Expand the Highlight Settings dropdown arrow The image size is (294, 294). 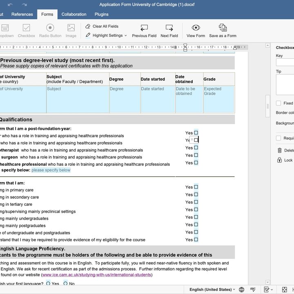pyautogui.click(x=126, y=36)
